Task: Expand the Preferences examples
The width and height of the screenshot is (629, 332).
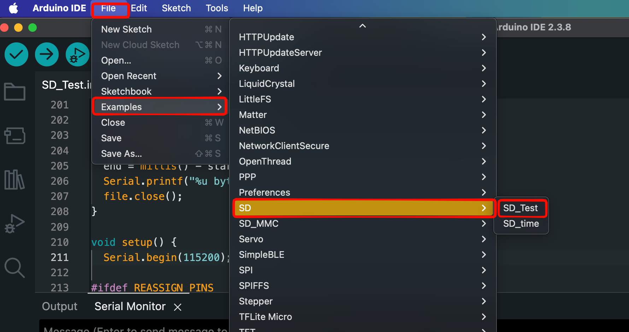Action: (363, 192)
